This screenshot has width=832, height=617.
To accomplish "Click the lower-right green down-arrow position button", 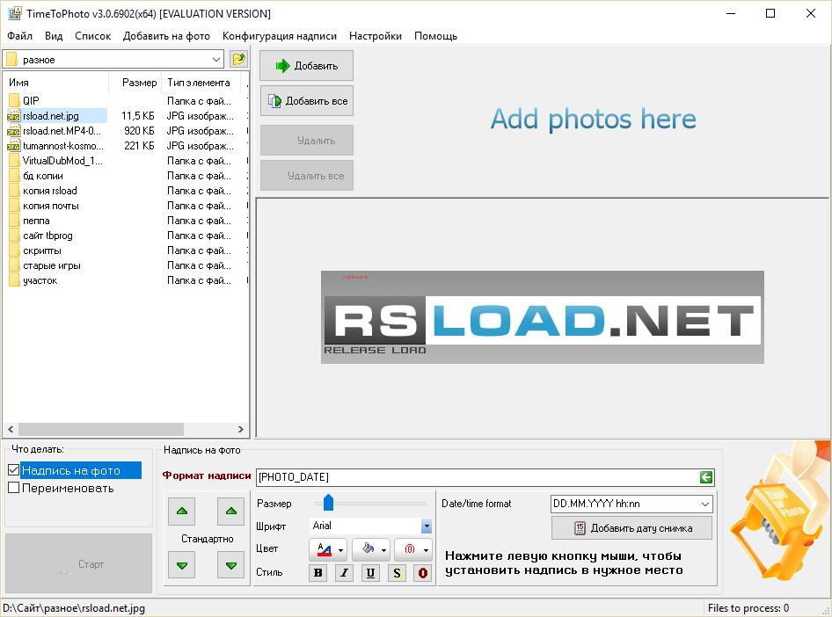I will pos(230,565).
